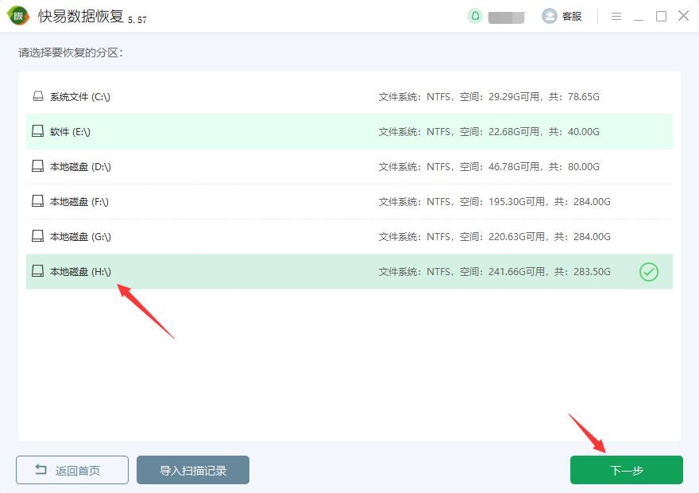The height and width of the screenshot is (493, 699).
Task: Click drive icon for 软件 (E:\)
Action: pyautogui.click(x=37, y=132)
